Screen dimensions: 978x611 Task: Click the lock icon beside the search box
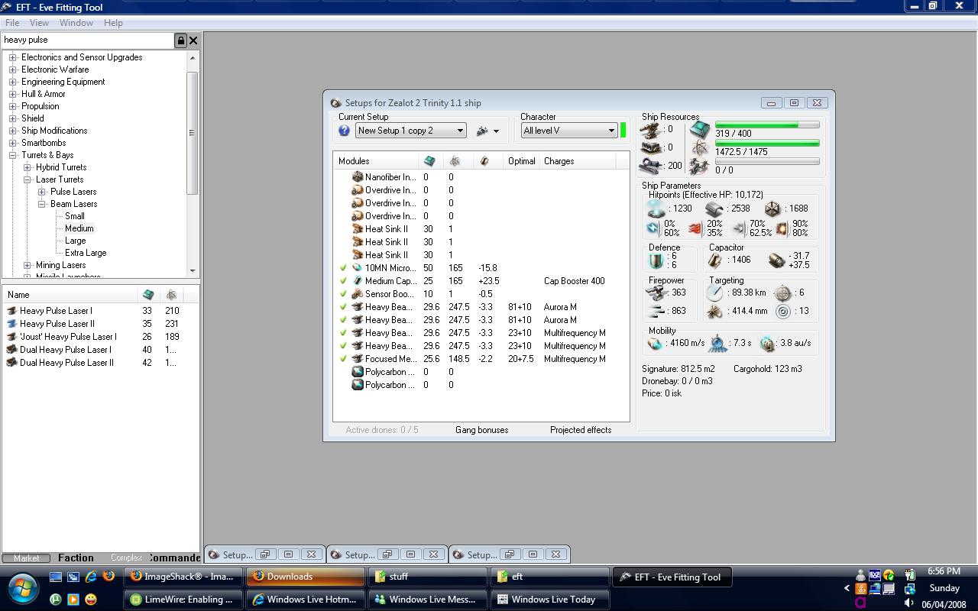(181, 40)
